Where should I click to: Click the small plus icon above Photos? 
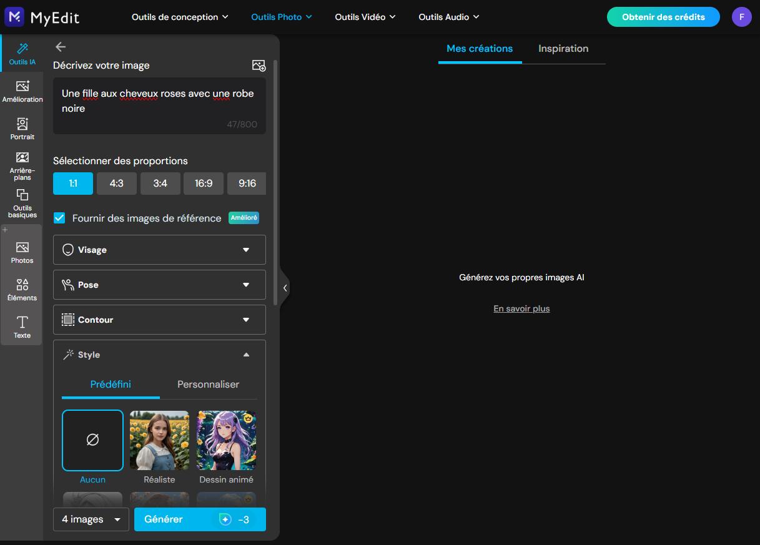click(6, 230)
